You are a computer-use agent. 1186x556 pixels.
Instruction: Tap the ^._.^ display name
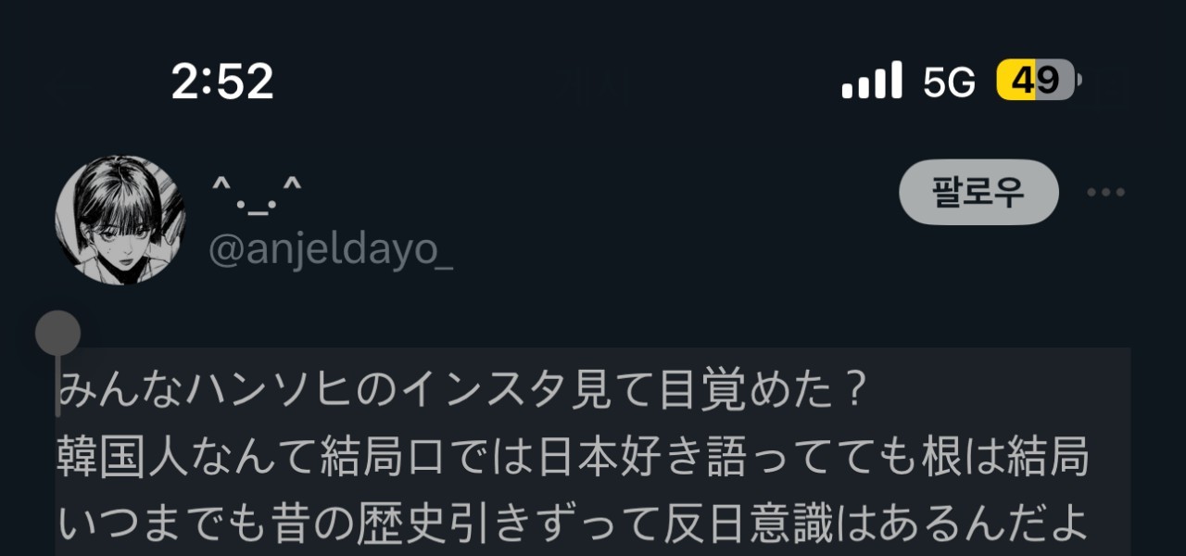(x=257, y=195)
